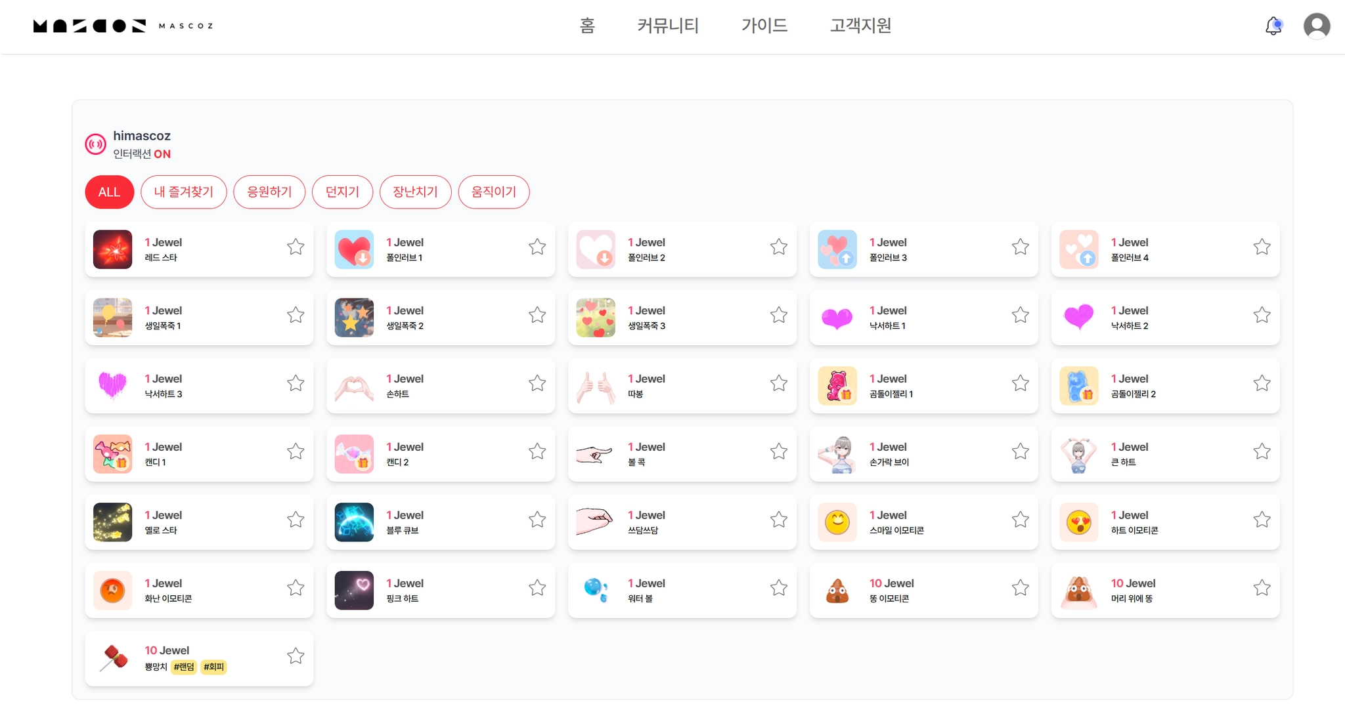The image size is (1345, 710).
Task: Star the 머리 위에 똥 item
Action: point(1262,588)
